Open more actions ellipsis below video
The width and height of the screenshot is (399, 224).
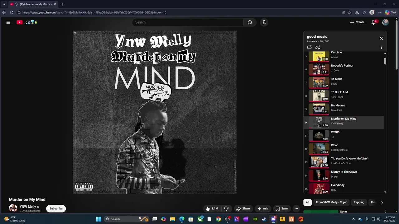point(296,208)
